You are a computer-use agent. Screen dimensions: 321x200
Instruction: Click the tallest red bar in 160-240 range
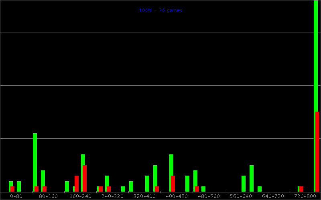[x=85, y=178]
